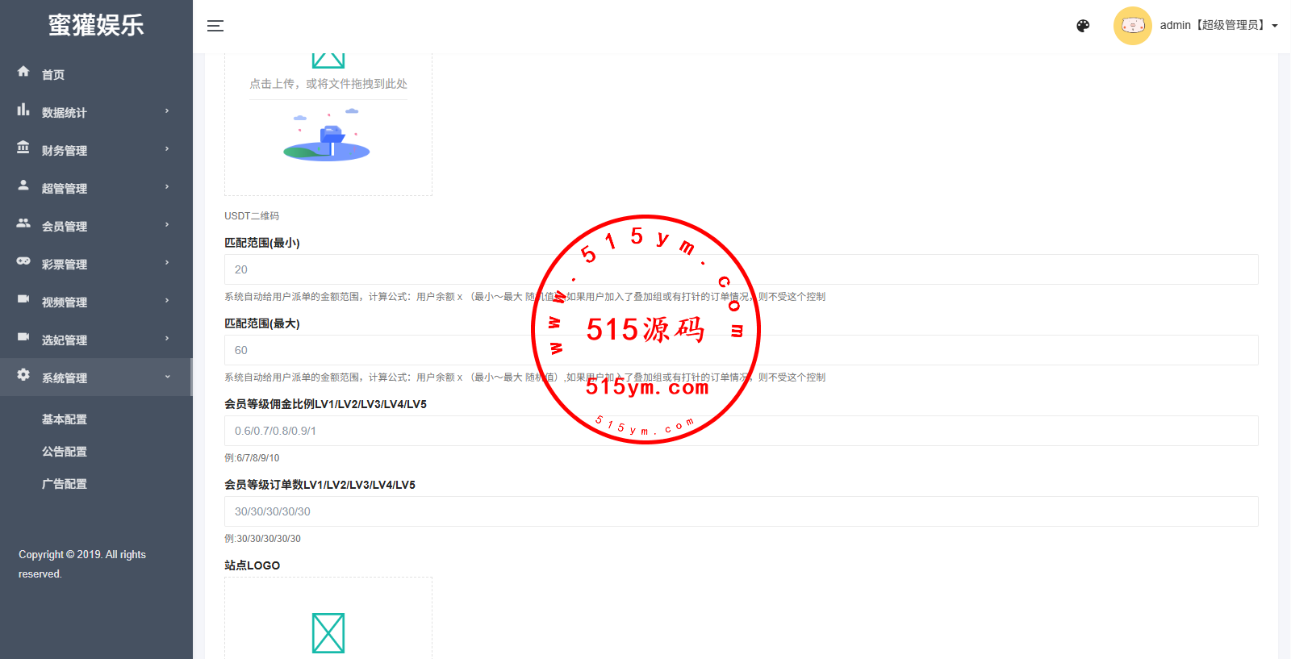Click the bar chart icon for 数据统计
The image size is (1291, 659).
23,110
